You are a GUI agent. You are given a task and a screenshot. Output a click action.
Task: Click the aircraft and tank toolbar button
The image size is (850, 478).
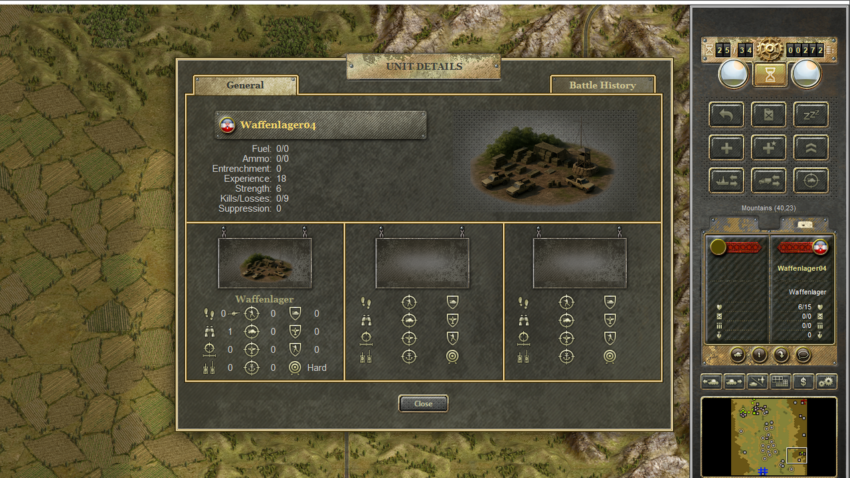click(758, 382)
